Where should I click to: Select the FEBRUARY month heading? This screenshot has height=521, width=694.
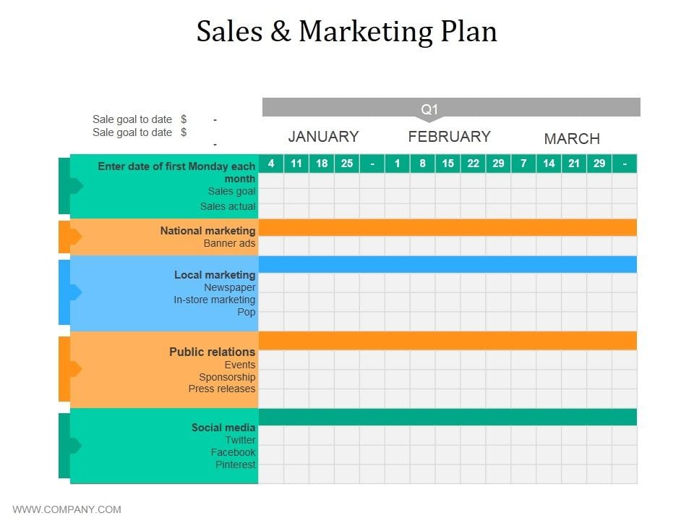point(449,137)
